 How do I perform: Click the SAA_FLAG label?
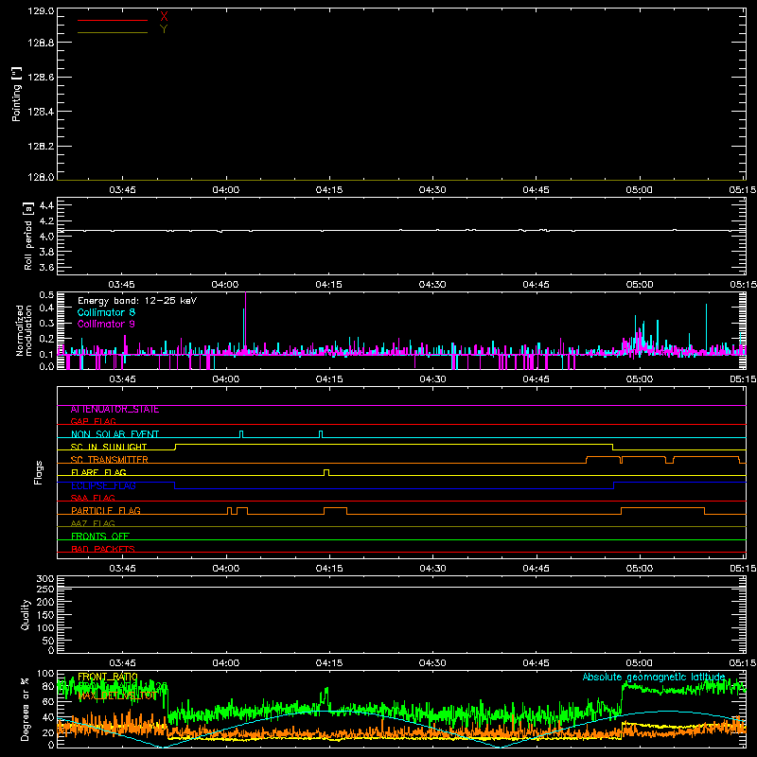(x=93, y=499)
